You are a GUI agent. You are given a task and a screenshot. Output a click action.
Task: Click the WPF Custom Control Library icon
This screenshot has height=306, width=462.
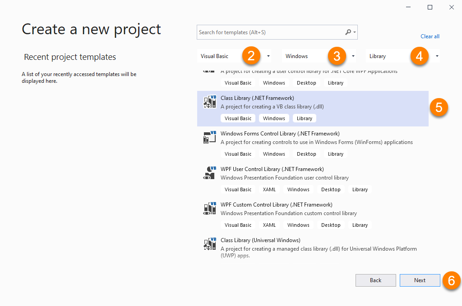[210, 208]
